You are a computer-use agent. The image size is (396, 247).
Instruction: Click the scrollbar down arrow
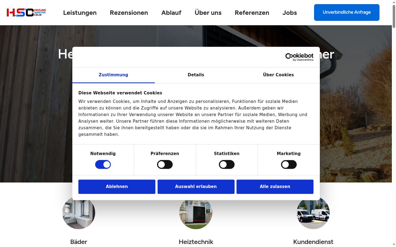(x=394, y=244)
